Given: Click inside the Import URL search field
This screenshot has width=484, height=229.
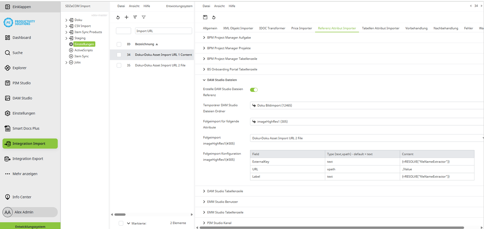Looking at the screenshot, I should pos(163,30).
